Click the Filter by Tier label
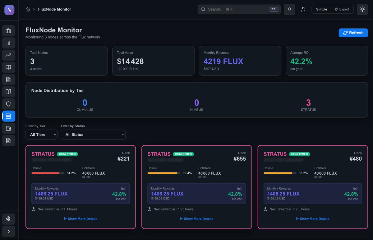The width and height of the screenshot is (373, 240). 35,126
